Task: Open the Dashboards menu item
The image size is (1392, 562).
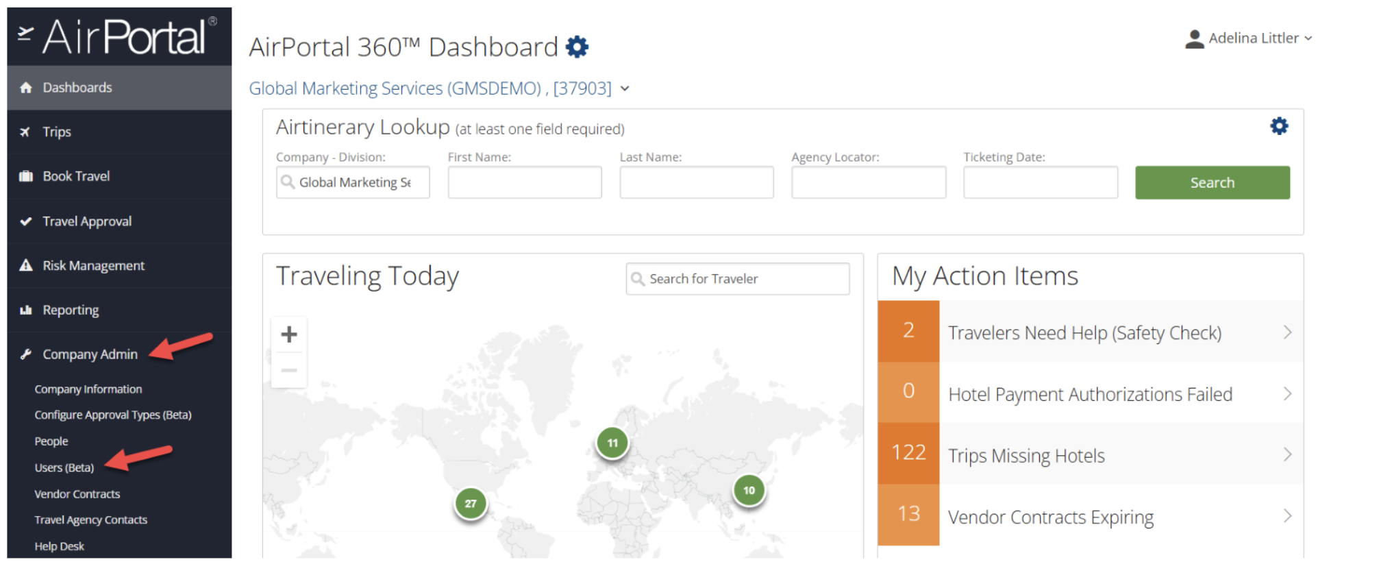Action: (119, 88)
